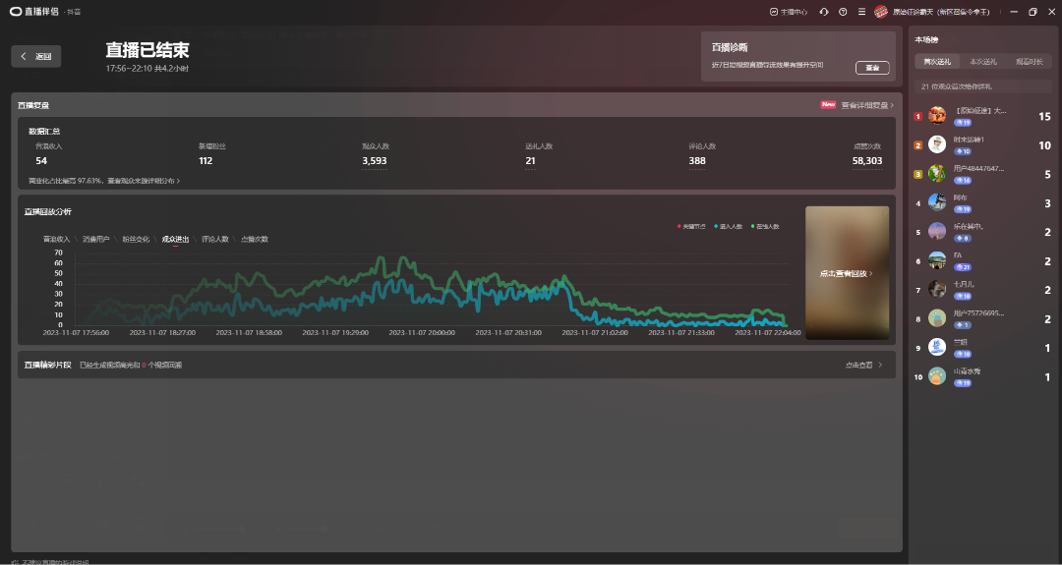Screen dimensions: 1062x565
Task: Click the 返回 back button
Action: pos(36,56)
